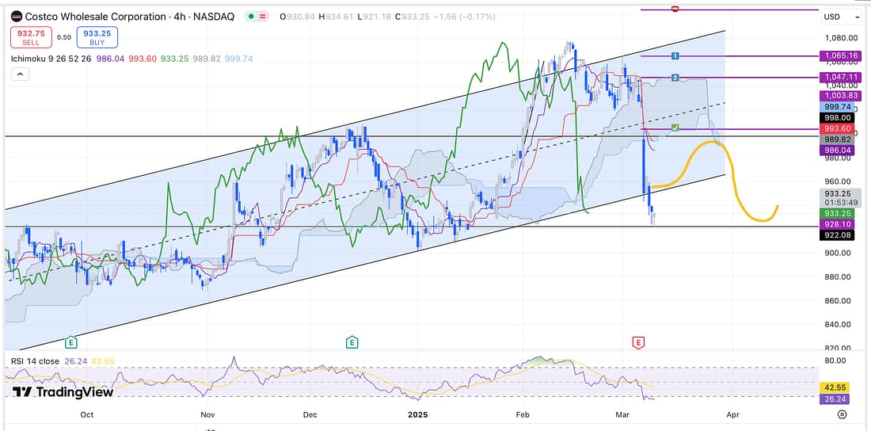Image resolution: width=871 pixels, height=431 pixels.
Task: Open chart settings gear icon at bottom right
Action: click(842, 414)
